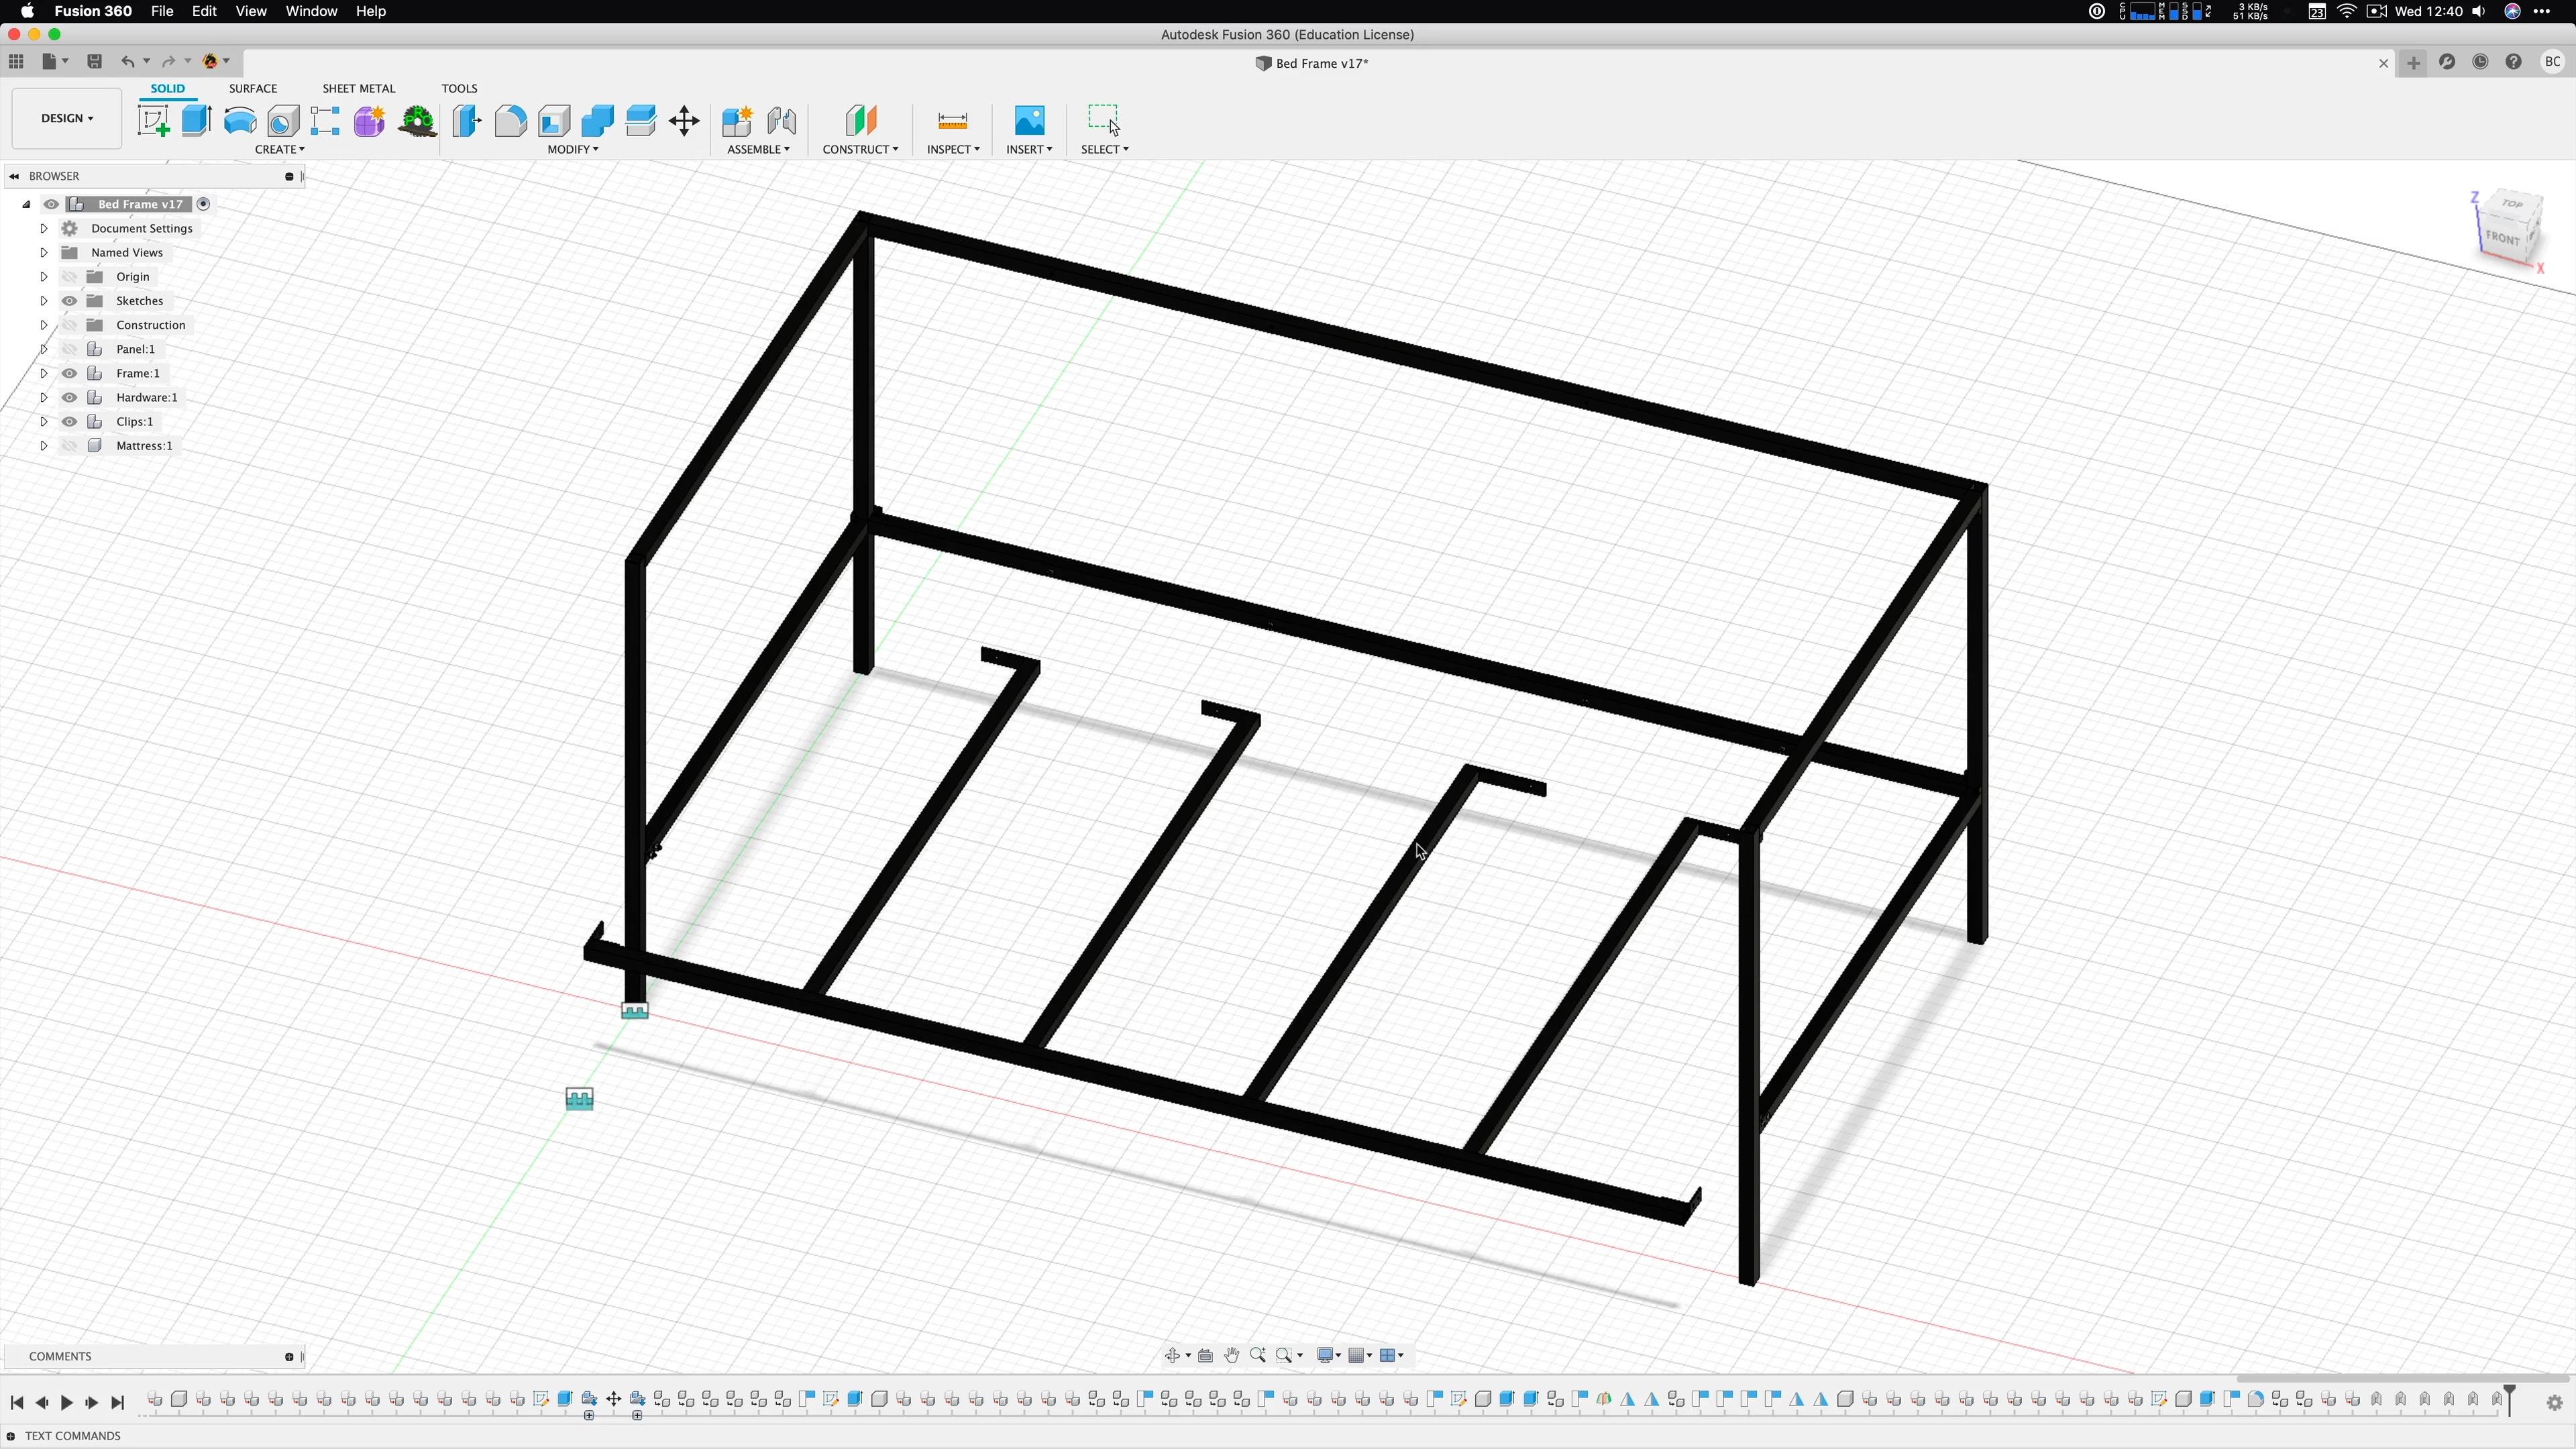
Task: Click the Fillet tool in Modify
Action: pyautogui.click(x=510, y=121)
